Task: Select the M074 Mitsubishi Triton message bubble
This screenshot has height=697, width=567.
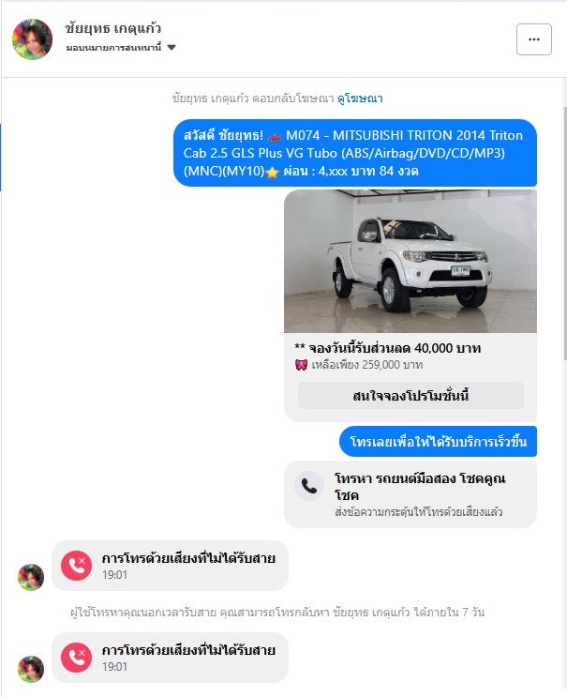Action: 355,153
